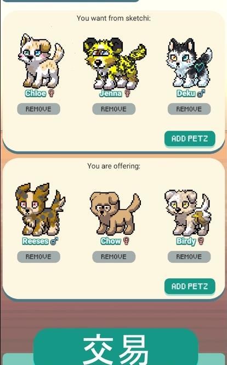This screenshot has width=227, height=365.
Task: Click the female icon beside Chloe
Action: [52, 93]
